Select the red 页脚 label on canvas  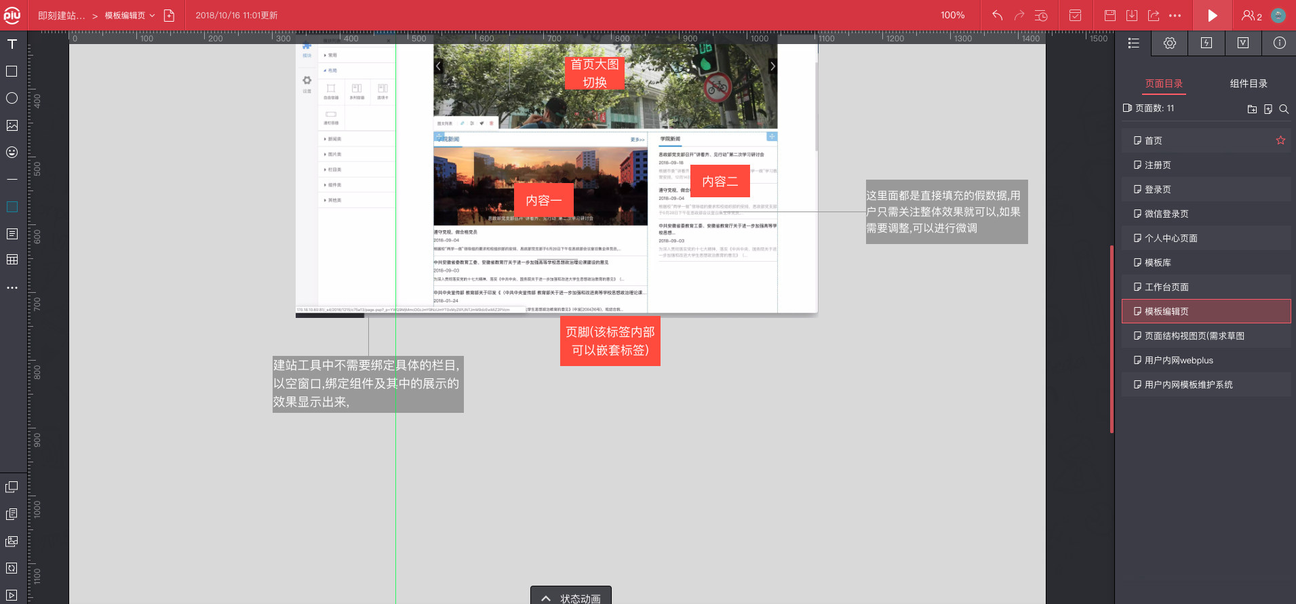point(610,341)
